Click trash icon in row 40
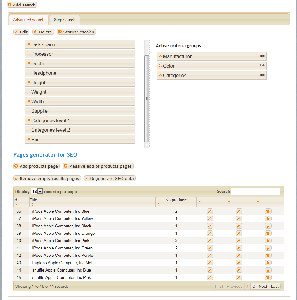Image resolution: width=297 pixels, height=300 pixels. tap(268, 241)
